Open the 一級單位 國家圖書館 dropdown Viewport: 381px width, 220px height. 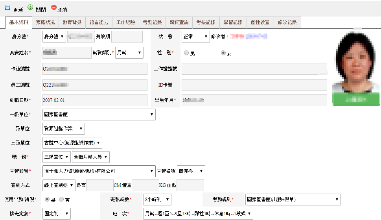(99, 115)
